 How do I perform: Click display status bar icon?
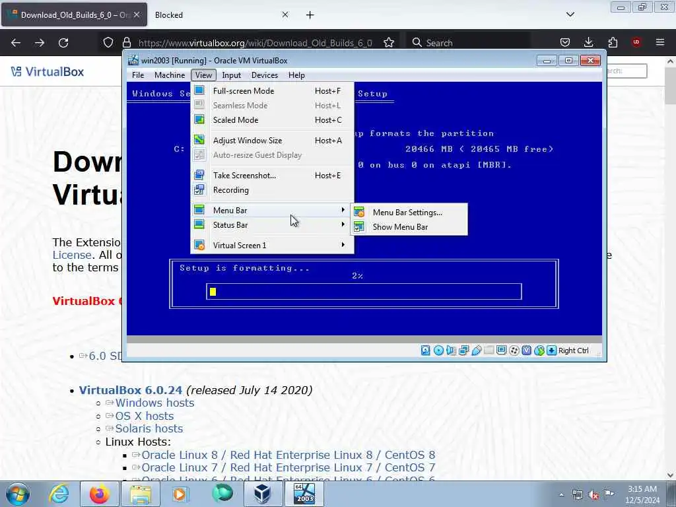[502, 351]
